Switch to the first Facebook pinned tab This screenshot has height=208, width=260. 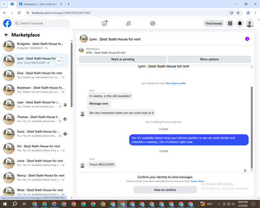pyautogui.click(x=12, y=4)
